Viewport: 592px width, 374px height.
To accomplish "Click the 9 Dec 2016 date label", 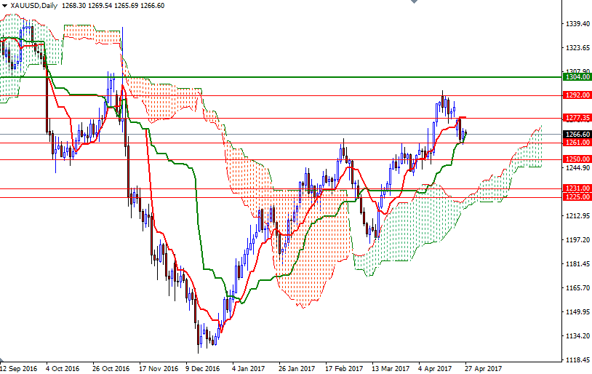I will (x=202, y=369).
